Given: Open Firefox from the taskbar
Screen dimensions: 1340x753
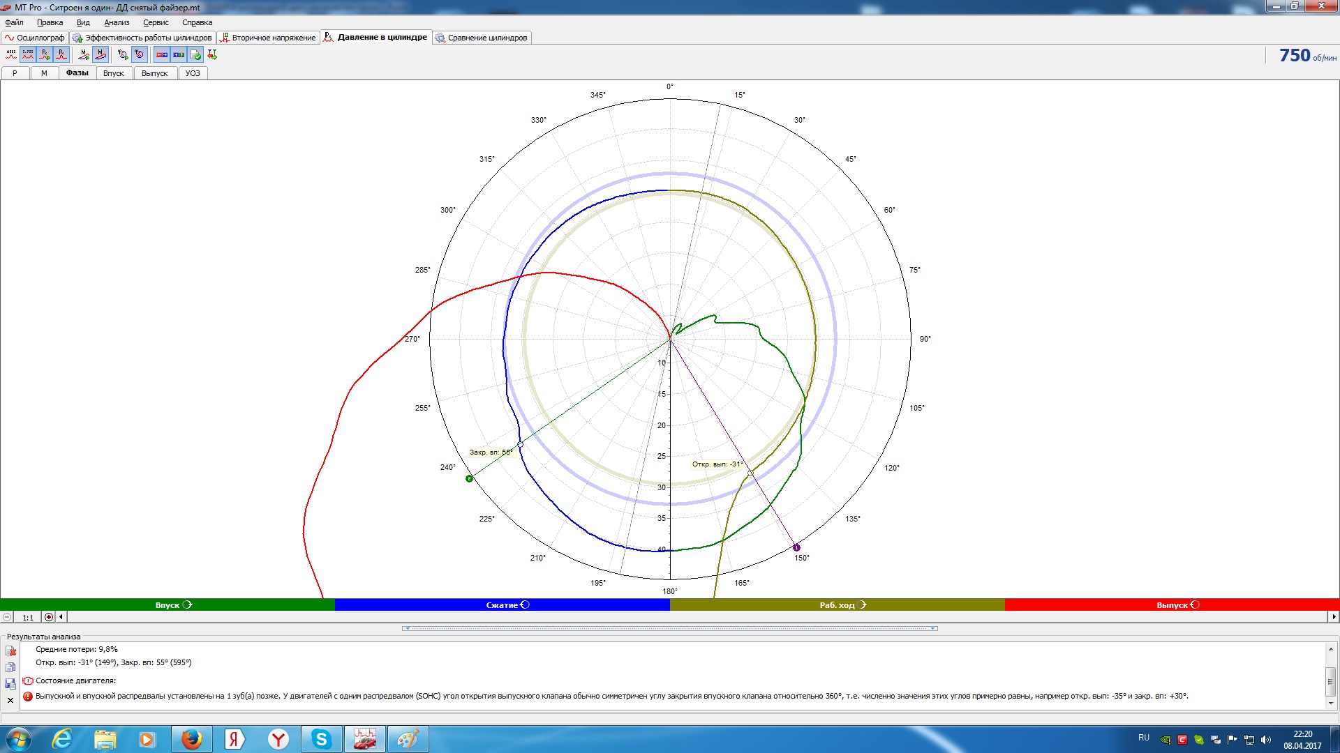Looking at the screenshot, I should 191,739.
